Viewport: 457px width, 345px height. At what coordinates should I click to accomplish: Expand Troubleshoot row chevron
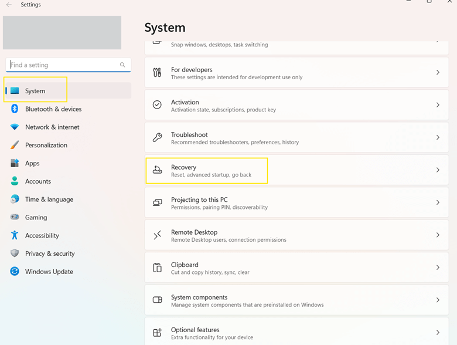(438, 137)
